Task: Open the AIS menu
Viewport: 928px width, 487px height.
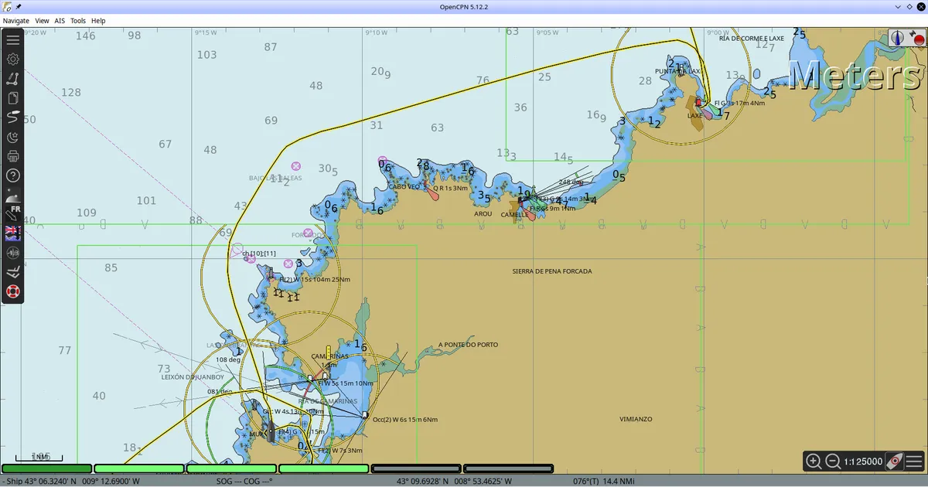Action: tap(60, 21)
